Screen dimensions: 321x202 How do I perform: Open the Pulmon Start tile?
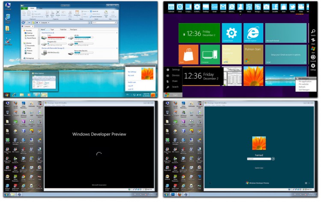pos(253,55)
